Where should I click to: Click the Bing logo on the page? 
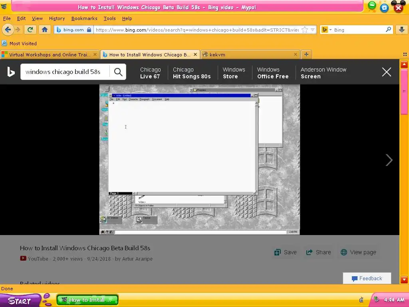tap(11, 72)
